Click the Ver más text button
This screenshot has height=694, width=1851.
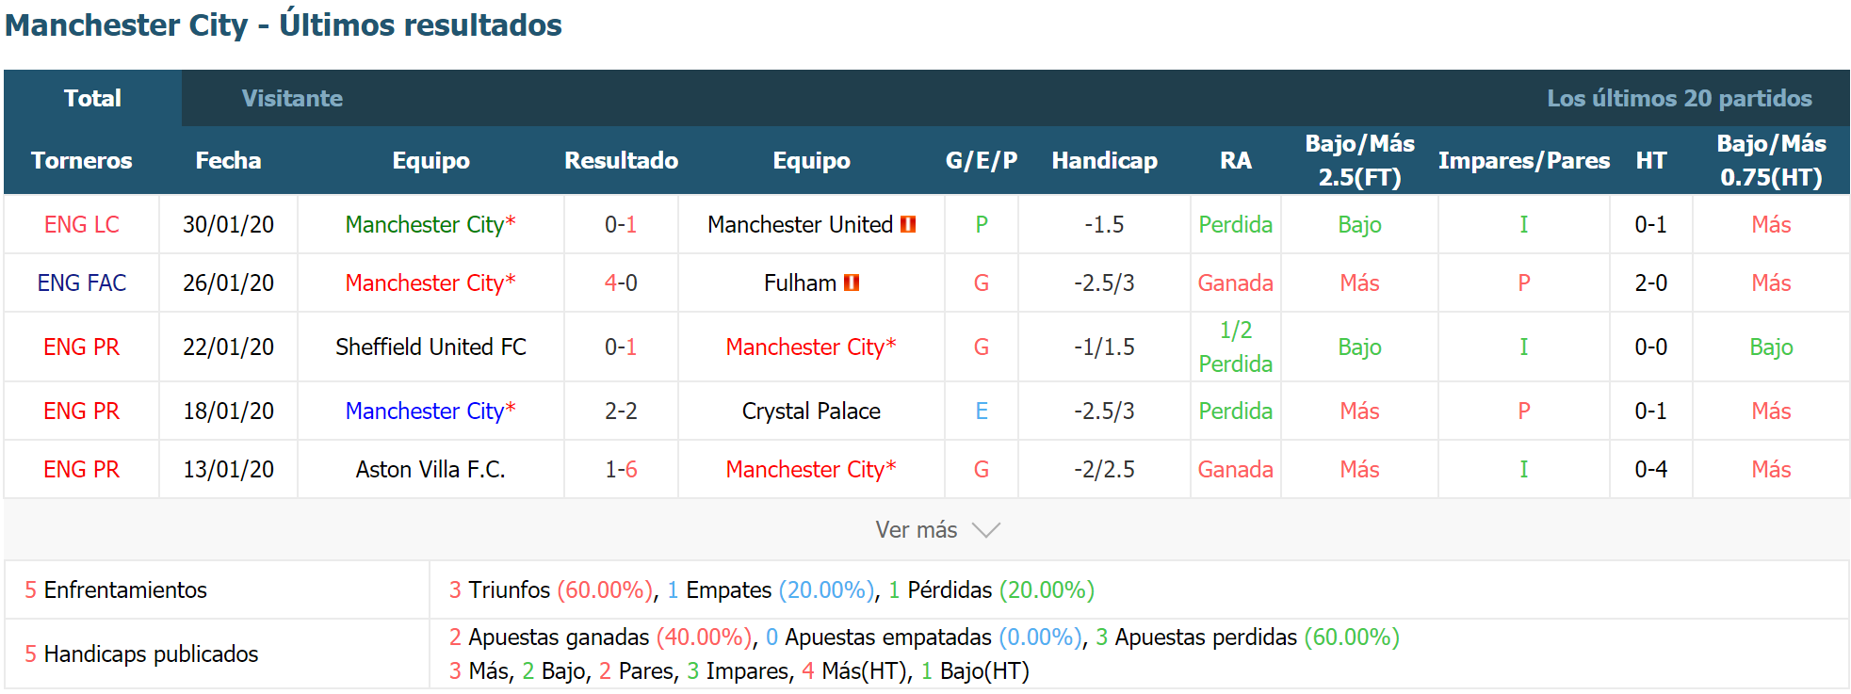point(917,531)
